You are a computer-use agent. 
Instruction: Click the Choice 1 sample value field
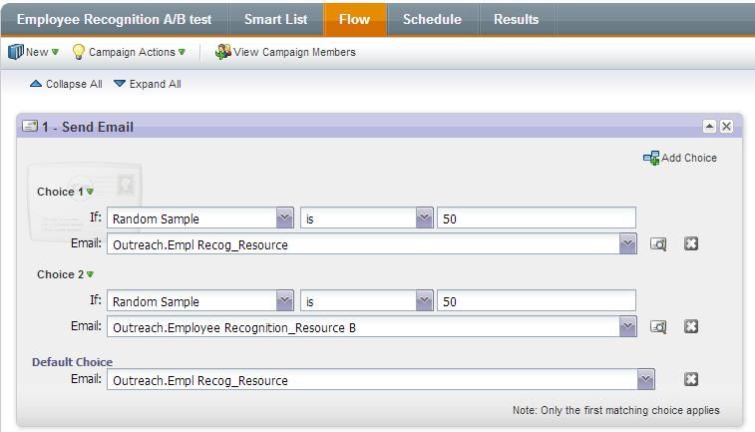[536, 218]
